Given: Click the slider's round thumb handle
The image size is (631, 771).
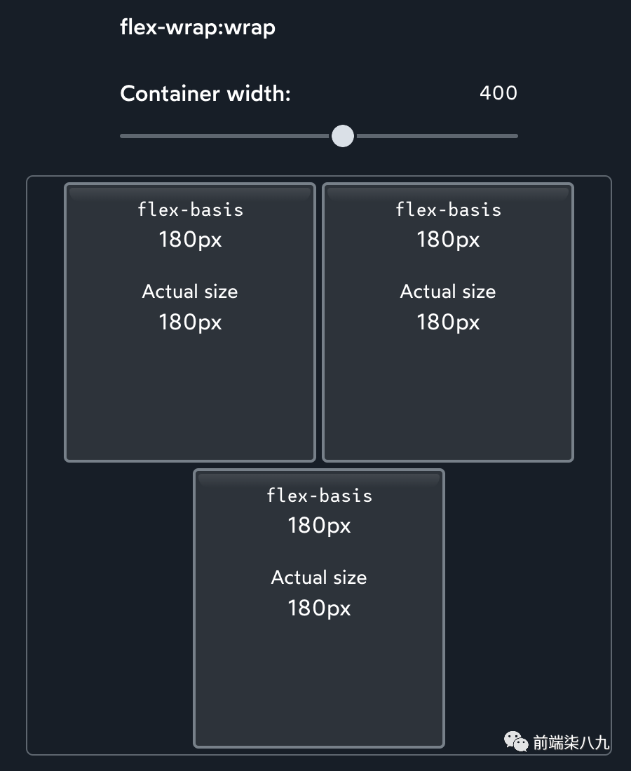Looking at the screenshot, I should click(343, 136).
